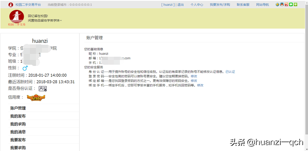This screenshot has height=151, width=308.
Task: Click the identity verification card icon
Action: (43, 89)
